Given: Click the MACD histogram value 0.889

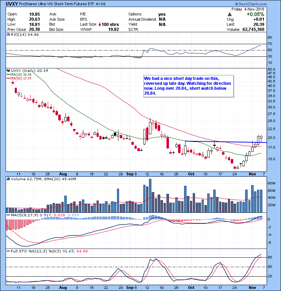Looking at the screenshot, I should (73, 215).
